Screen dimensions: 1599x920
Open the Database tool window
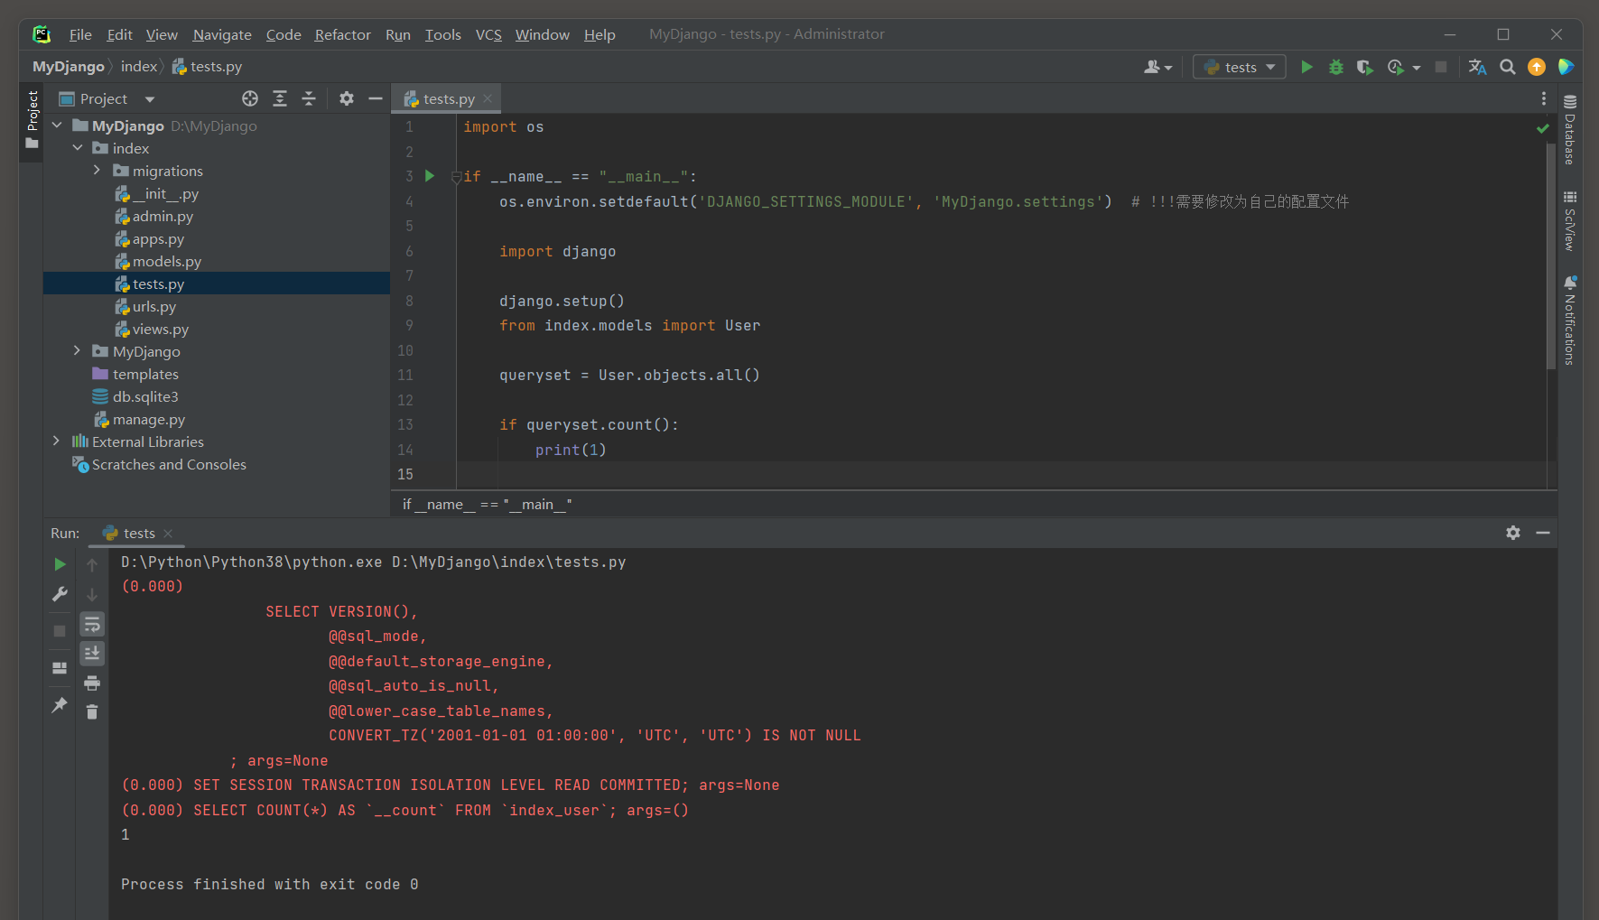tap(1570, 129)
